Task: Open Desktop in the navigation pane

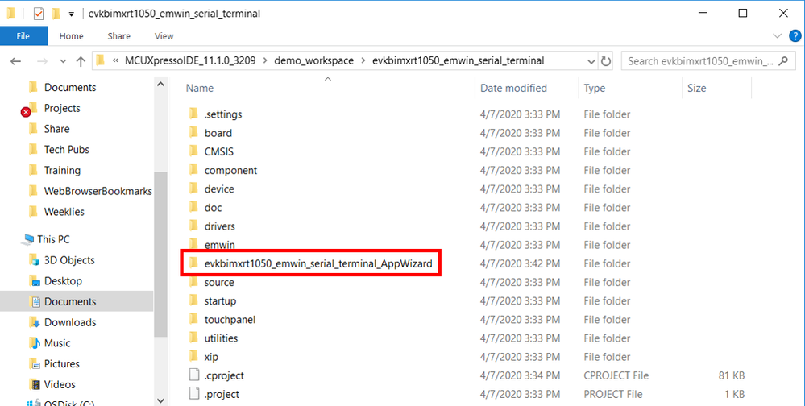Action: point(63,281)
